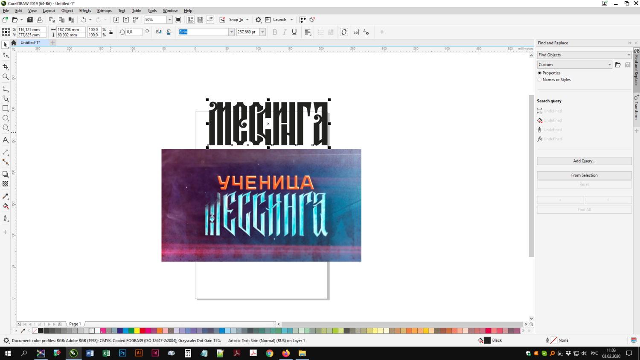Image resolution: width=640 pixels, height=360 pixels.
Task: Select the Rectangle tool
Action: (x=6, y=108)
